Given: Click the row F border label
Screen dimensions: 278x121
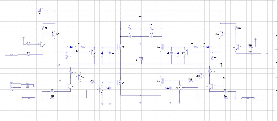Looking at the screenshot, I should click(x=276, y=36).
